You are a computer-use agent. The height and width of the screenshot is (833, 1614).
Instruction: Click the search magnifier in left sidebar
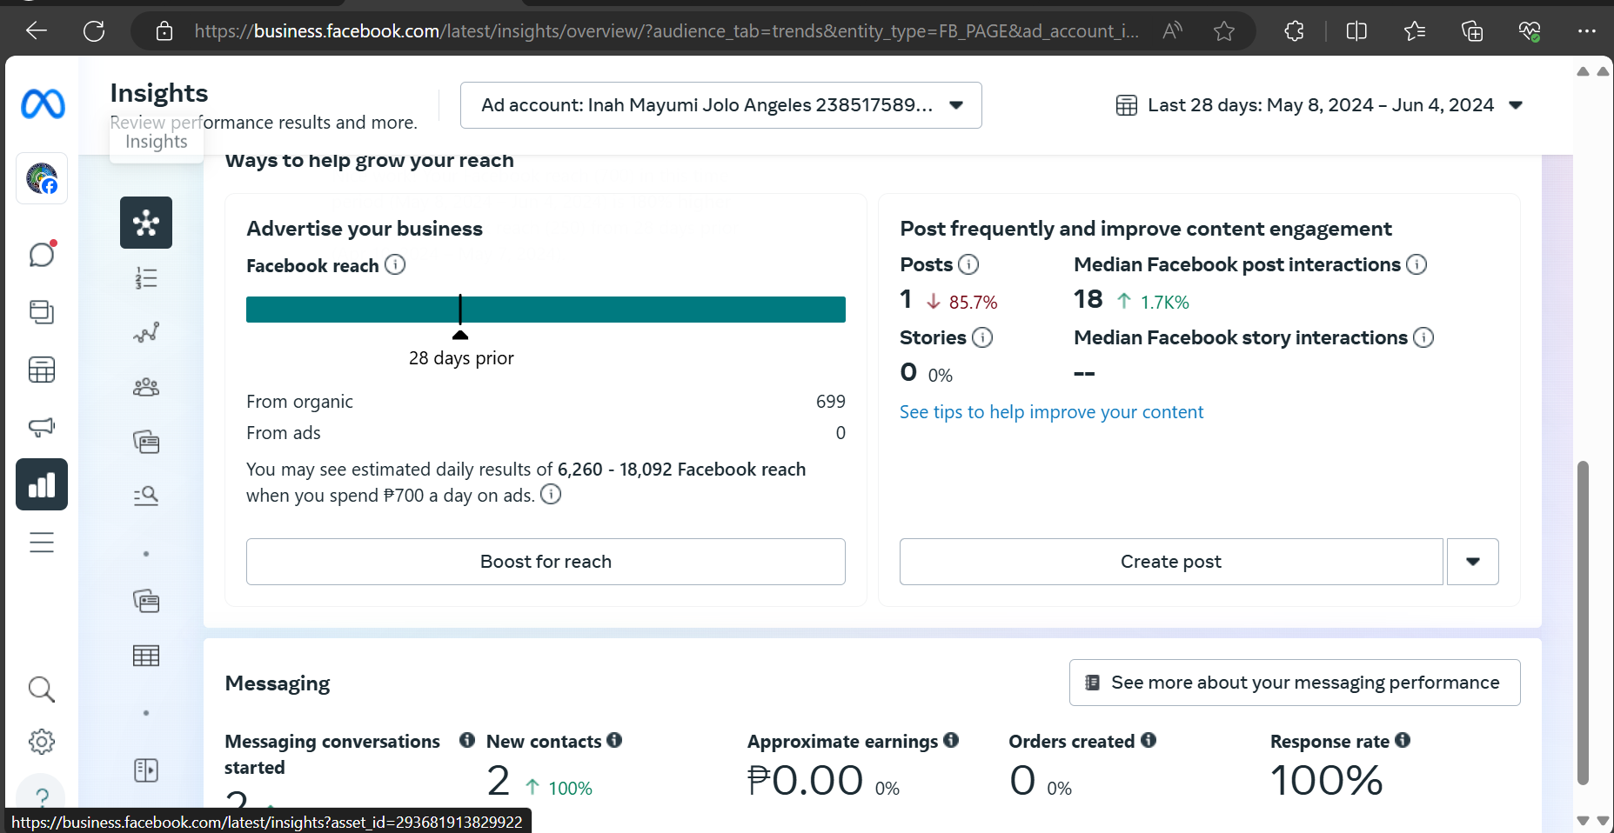pos(42,690)
